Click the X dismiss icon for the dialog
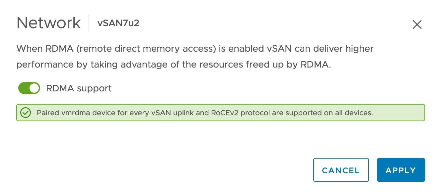Viewport: 443px width, 196px height. (417, 24)
